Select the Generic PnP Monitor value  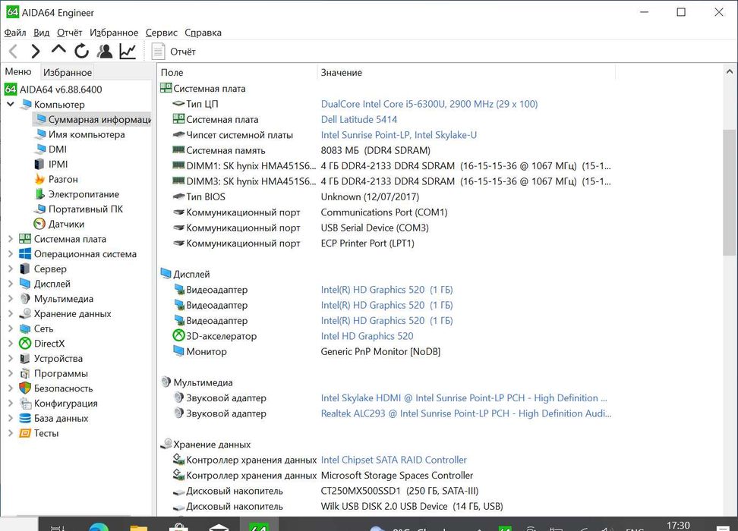click(x=380, y=351)
